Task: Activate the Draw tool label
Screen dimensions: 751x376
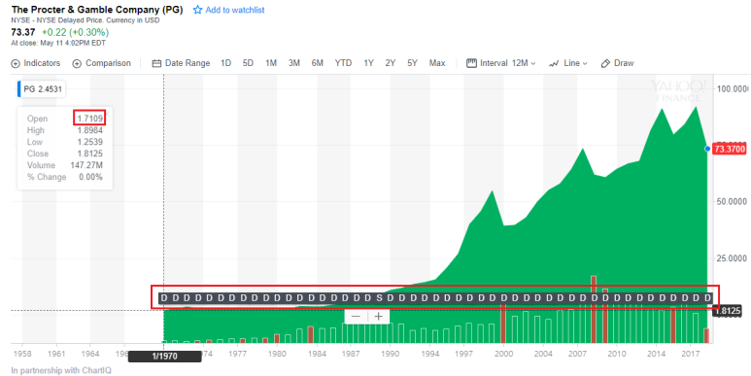Action: 624,63
